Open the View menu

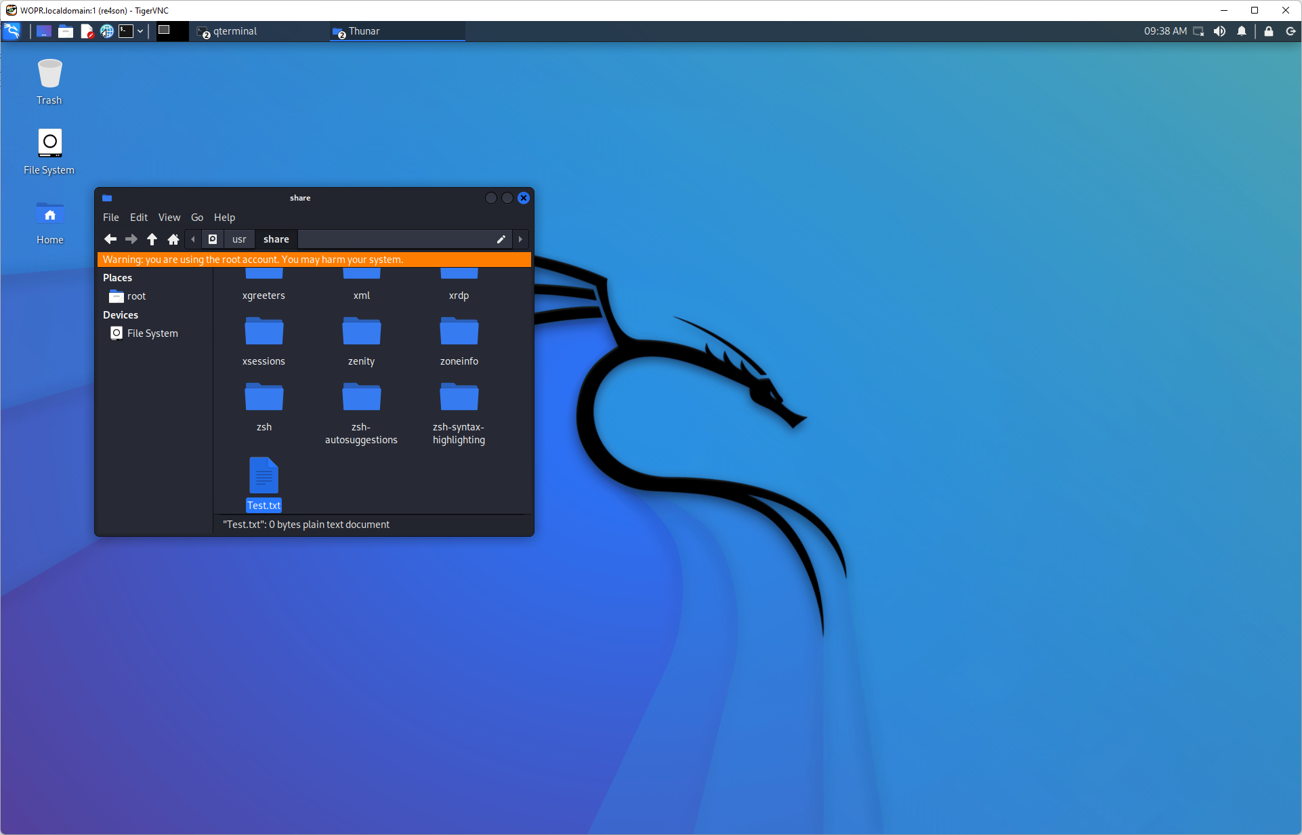(169, 218)
